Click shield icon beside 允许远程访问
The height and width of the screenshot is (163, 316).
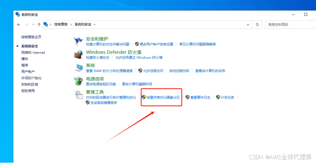coord(140,71)
